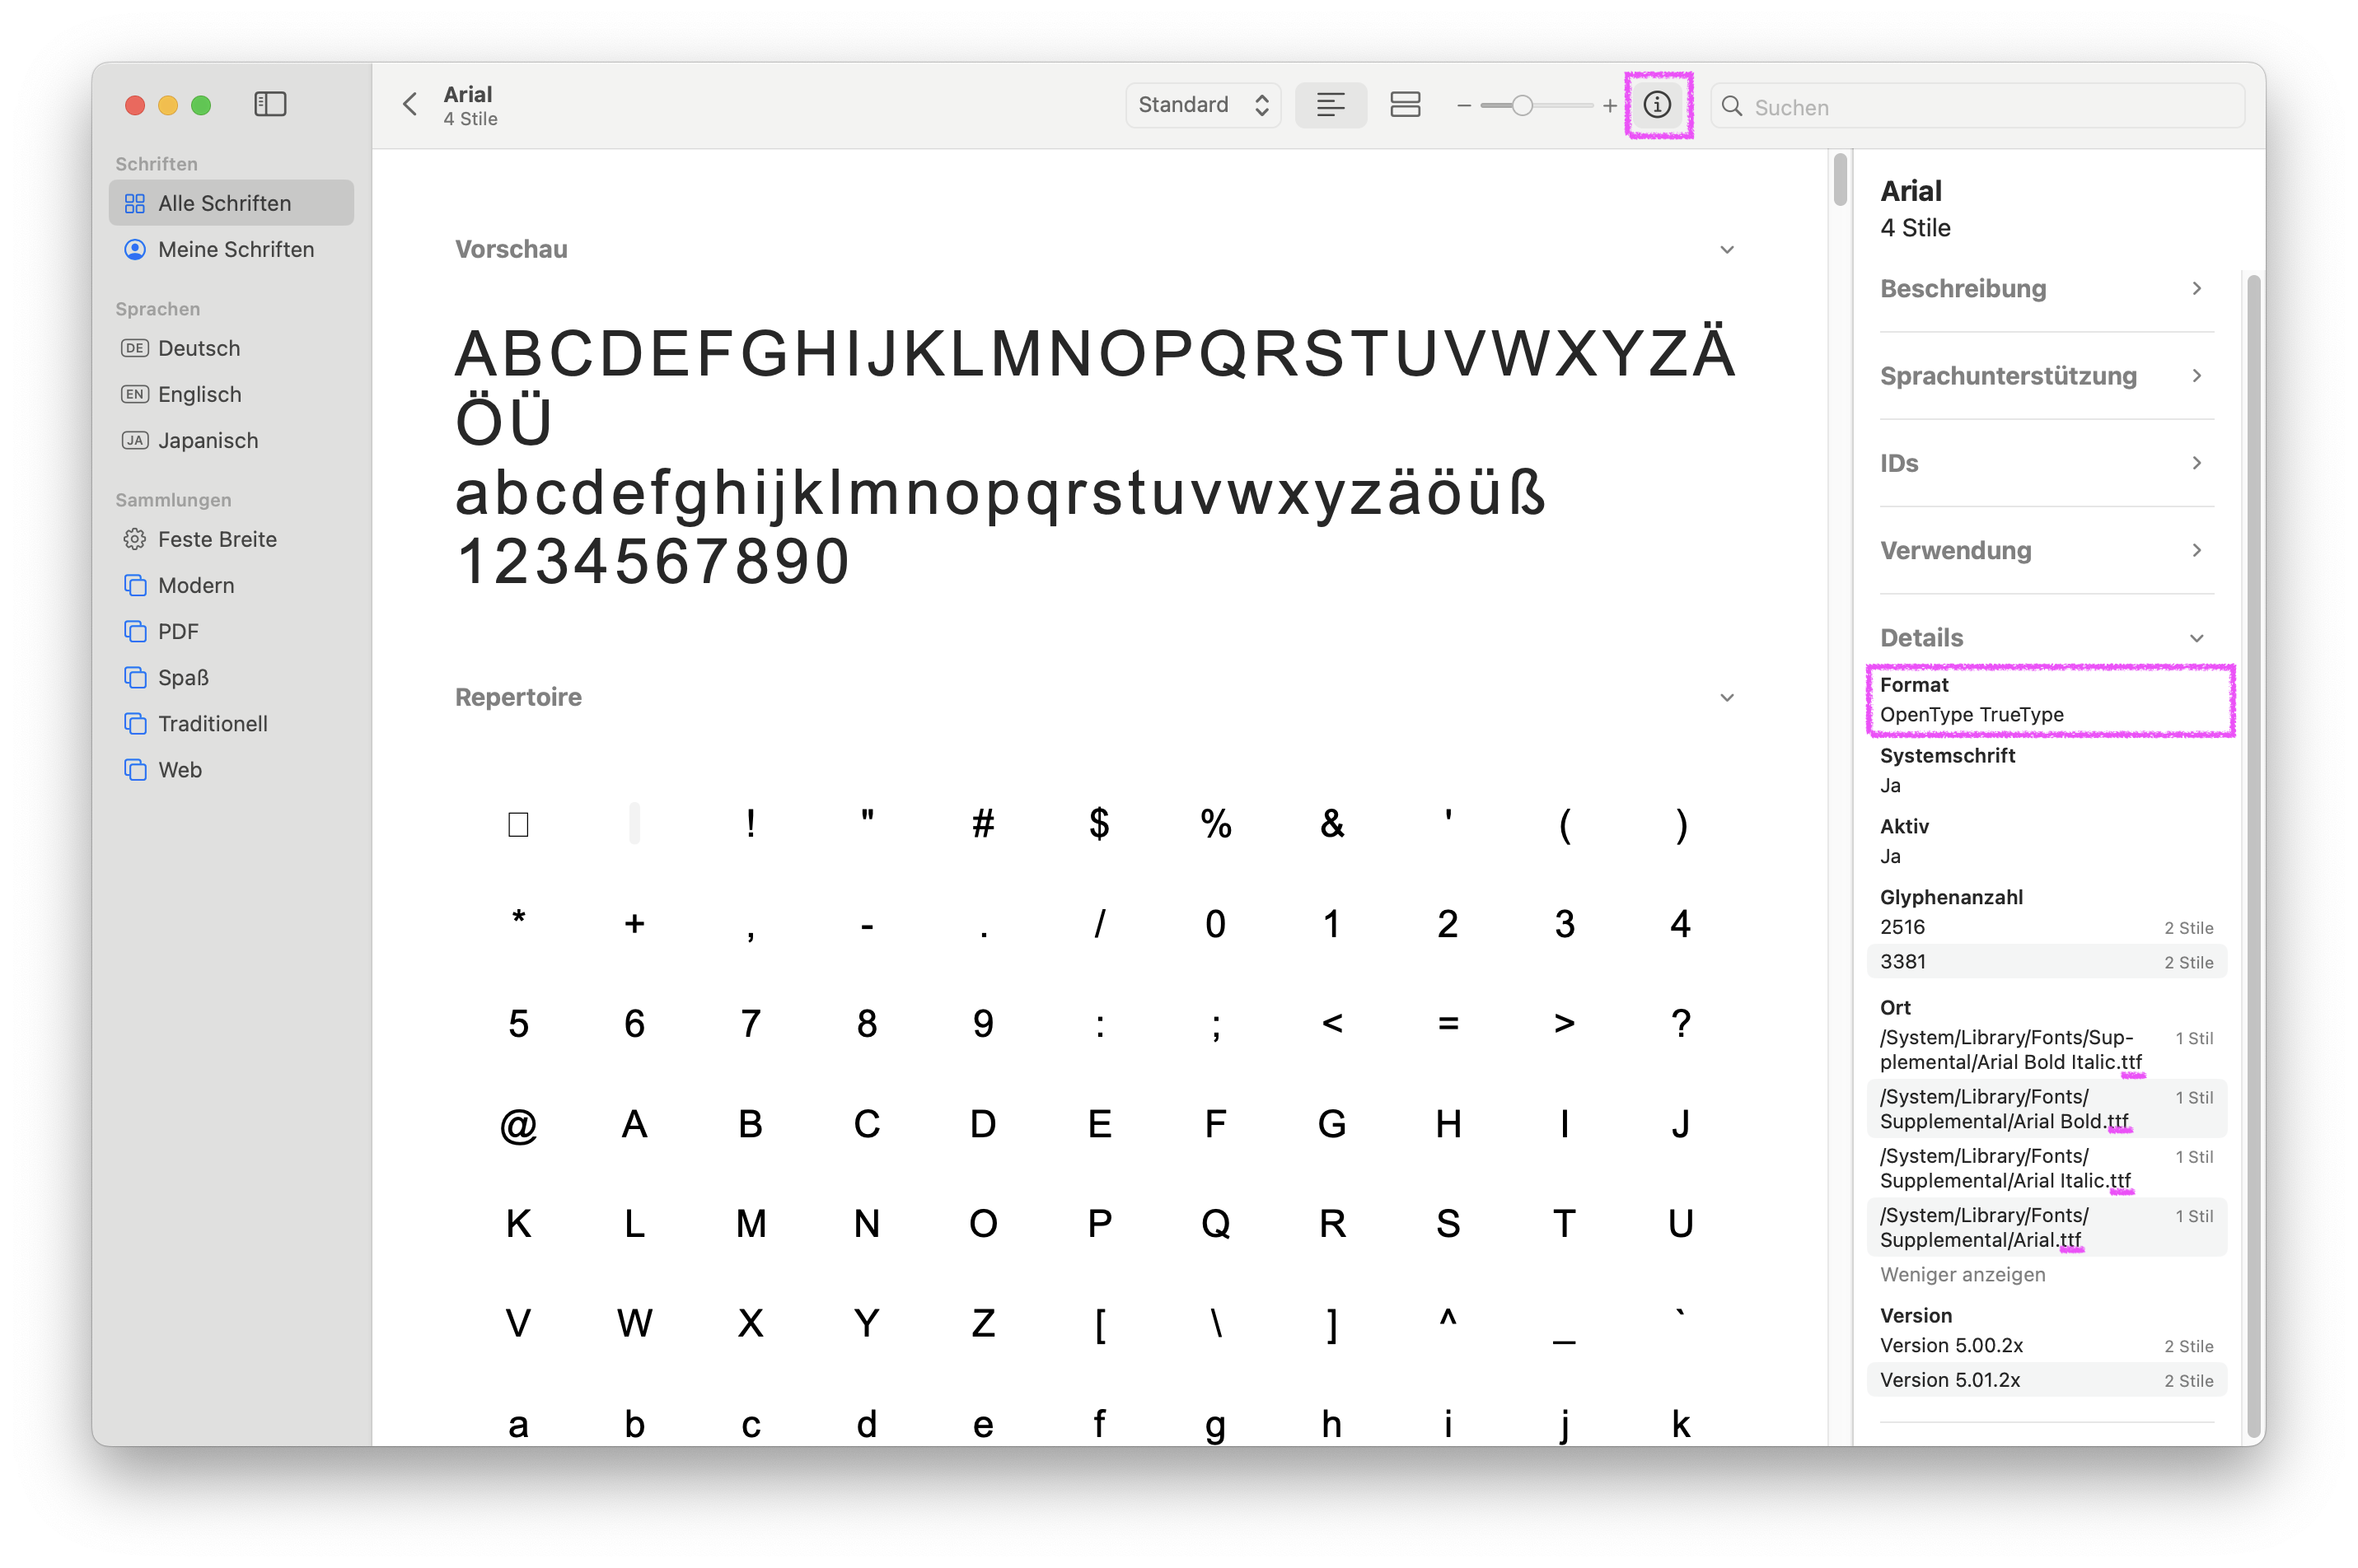Filter fonts by Deutsch language

pos(231,348)
